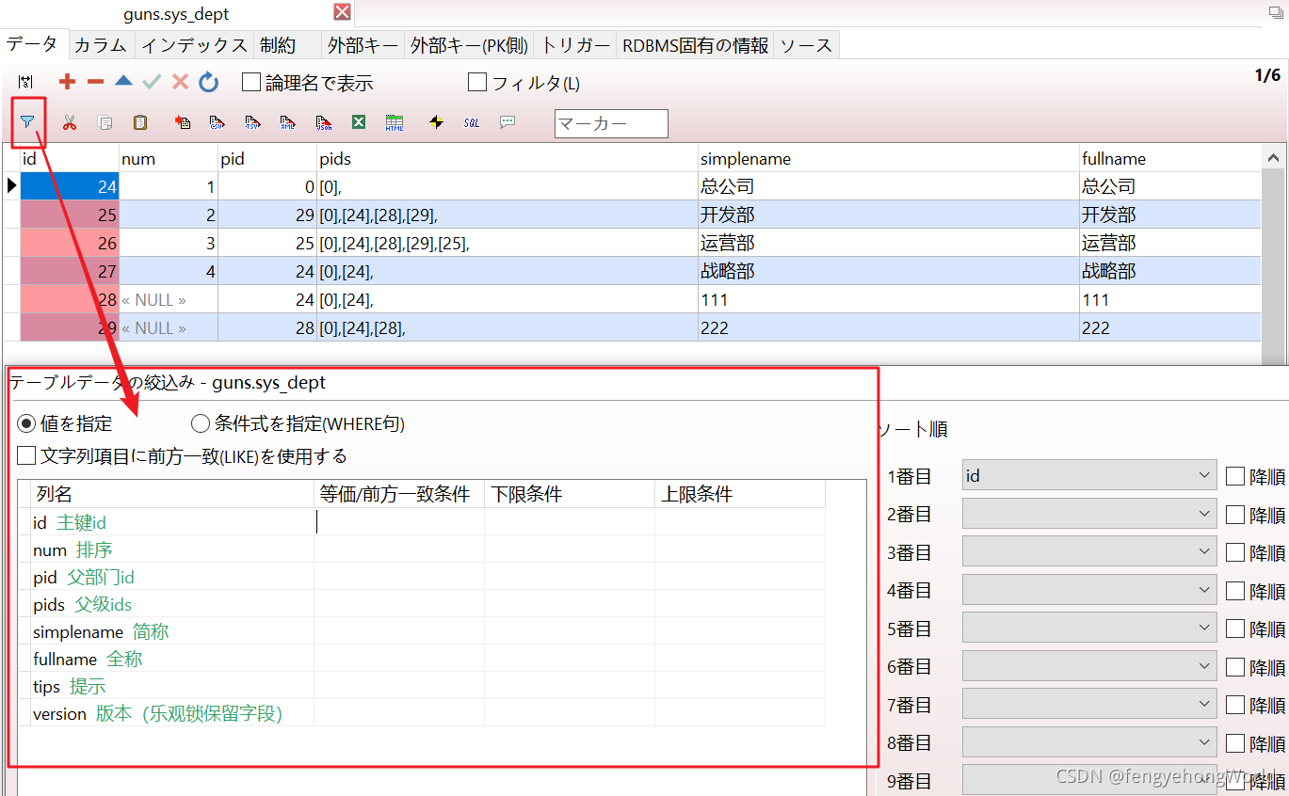Click the num column header
Viewport: 1289px width, 796px height.
point(169,159)
